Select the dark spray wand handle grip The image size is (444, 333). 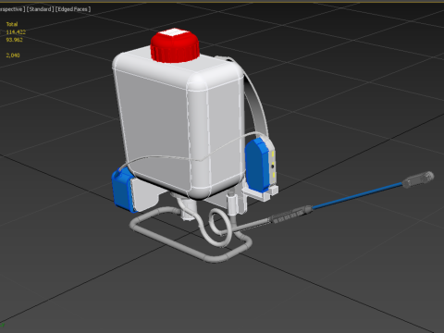[290, 215]
